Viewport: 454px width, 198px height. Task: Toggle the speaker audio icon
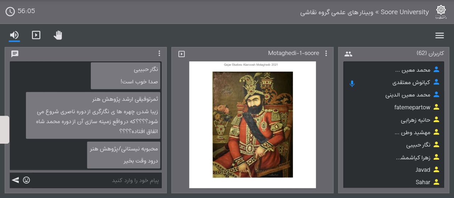pyautogui.click(x=14, y=35)
